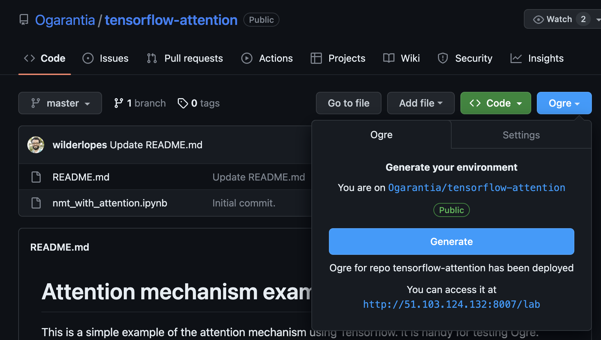Open the wilderlopes author link
The width and height of the screenshot is (601, 340).
[80, 145]
